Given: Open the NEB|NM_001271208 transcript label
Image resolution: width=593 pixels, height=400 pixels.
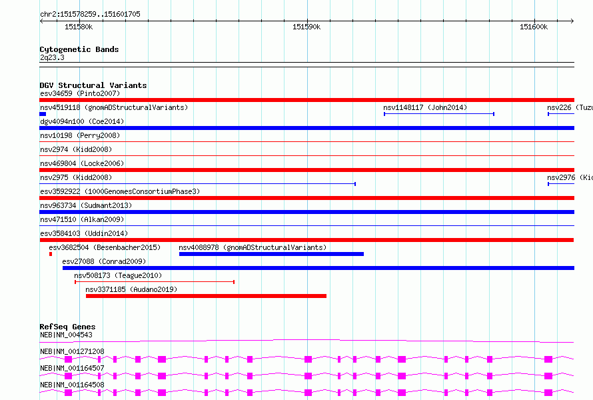Looking at the screenshot, I should (x=72, y=351).
